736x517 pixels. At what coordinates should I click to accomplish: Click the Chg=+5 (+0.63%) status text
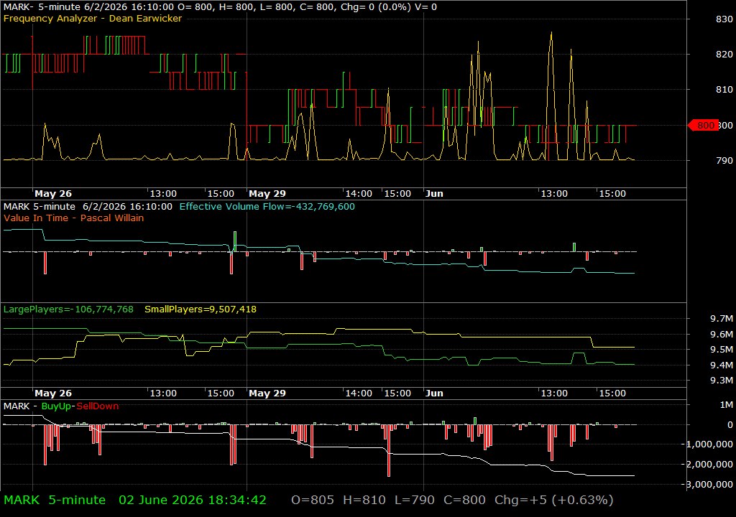point(554,500)
